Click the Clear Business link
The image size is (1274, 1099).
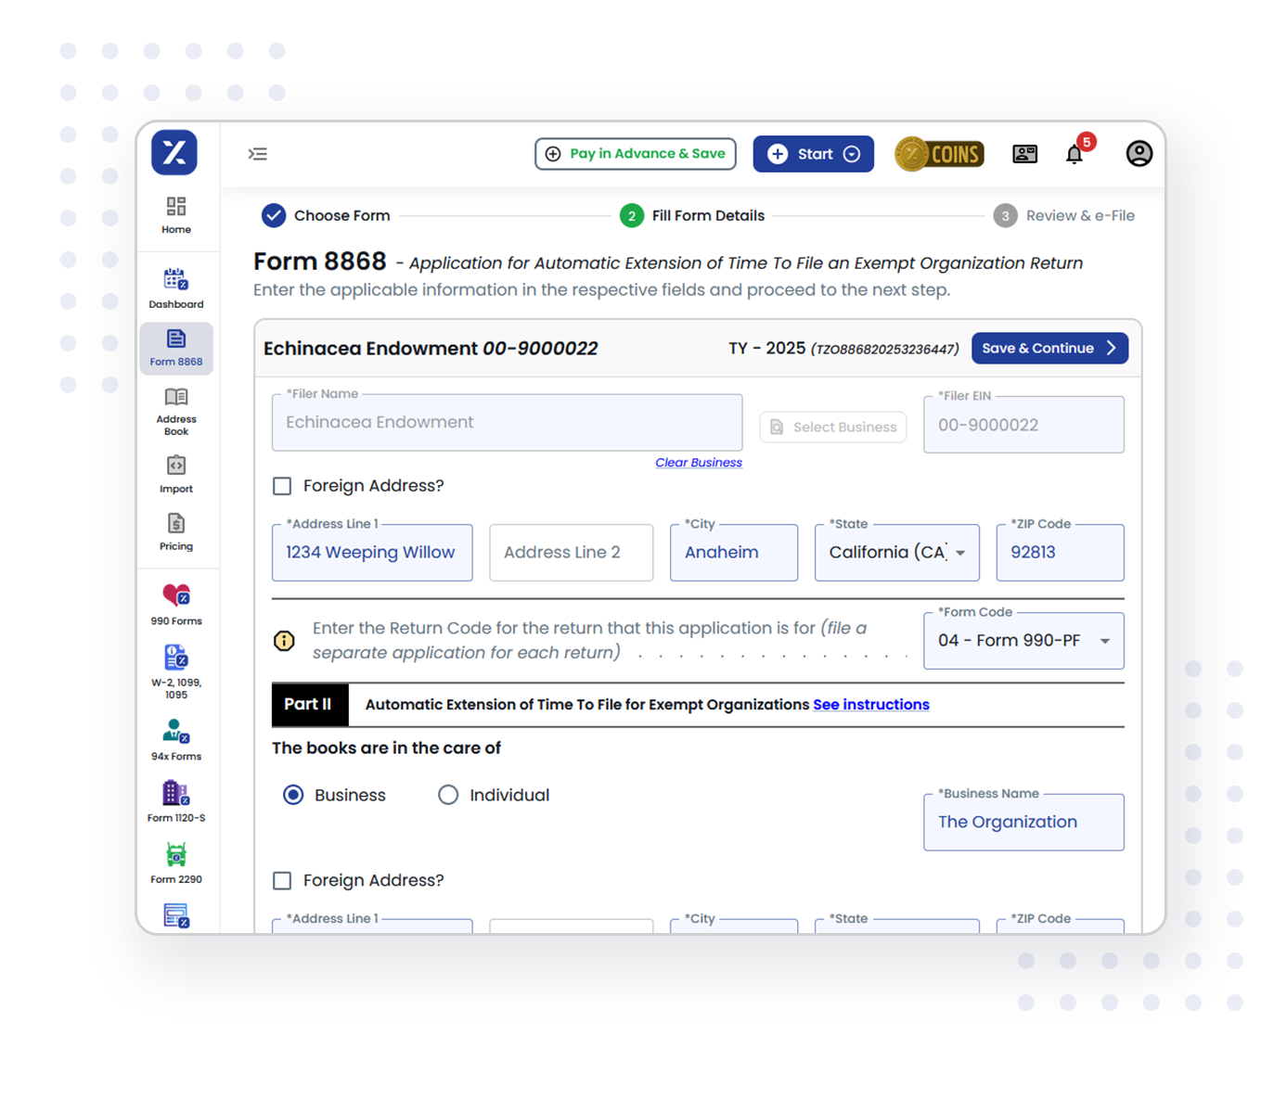click(698, 462)
